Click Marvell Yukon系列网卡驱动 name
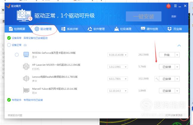This screenshot has height=125, width=193. tap(55, 89)
